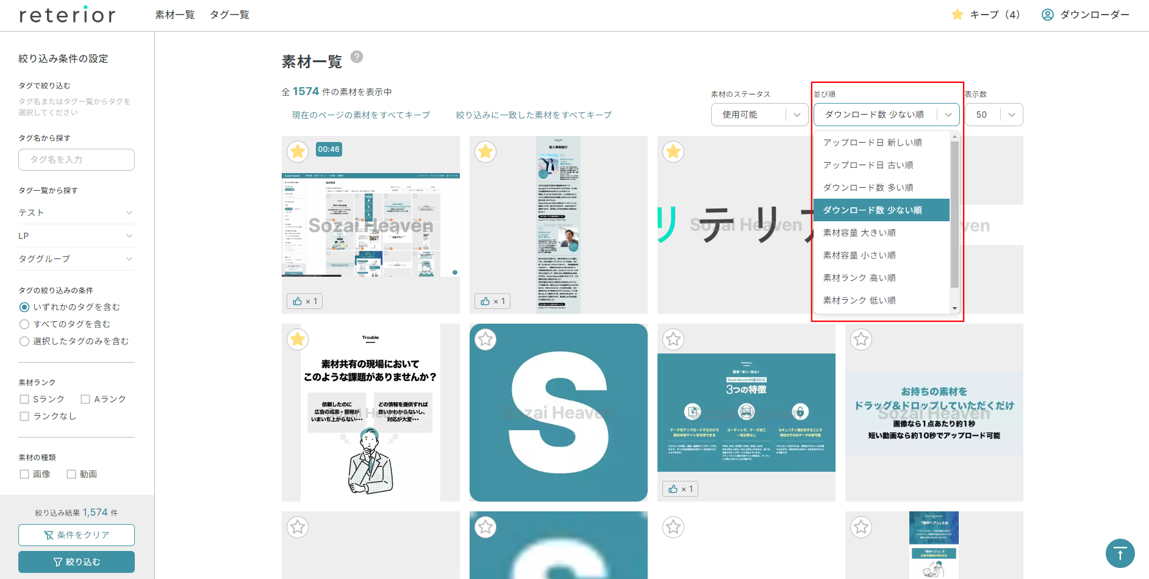Screen dimensions: 1149x579
Task: Expand the テスト tag group
Action: (x=76, y=213)
